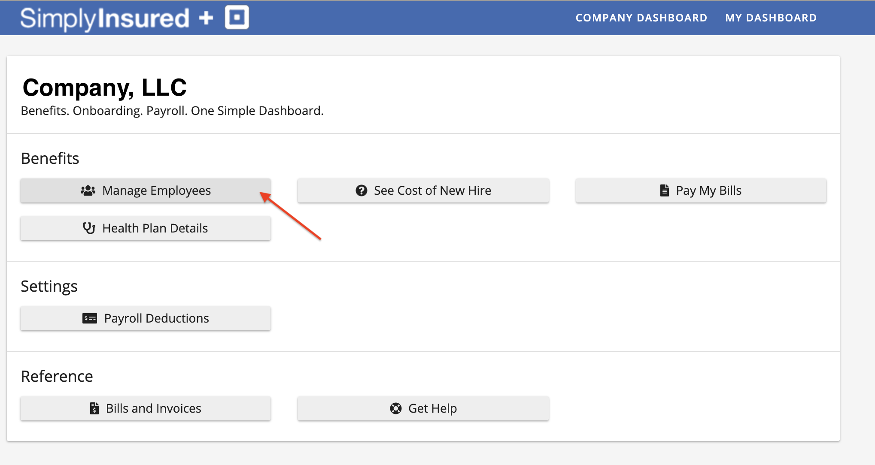The image size is (875, 465).
Task: Open Health Plan Details
Action: pyautogui.click(x=155, y=228)
